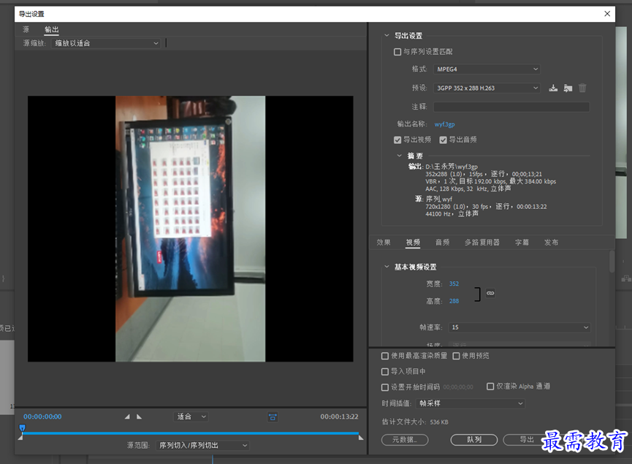The image size is (632, 464).
Task: Open the publish tab
Action: 551,243
